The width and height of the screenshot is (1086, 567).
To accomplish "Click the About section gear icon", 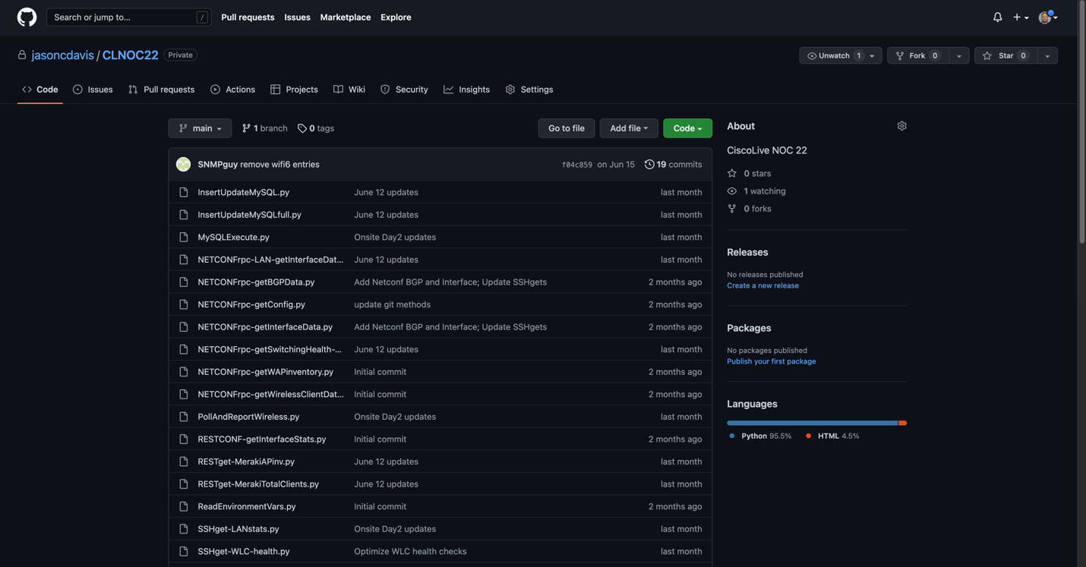I will (901, 126).
